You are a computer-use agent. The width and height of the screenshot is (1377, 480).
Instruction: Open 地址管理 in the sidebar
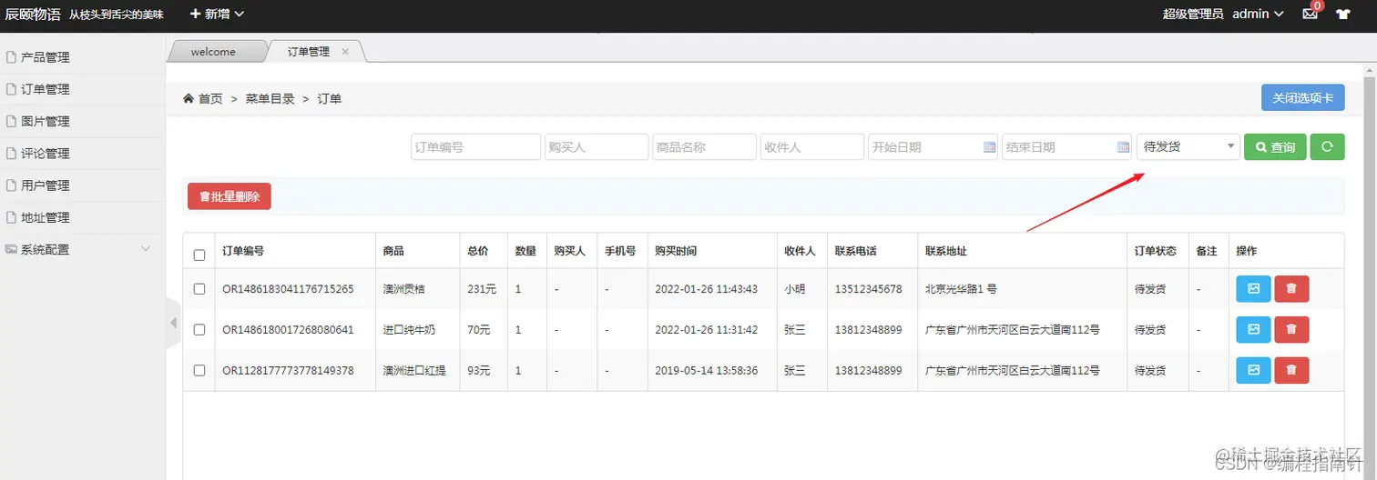point(82,217)
